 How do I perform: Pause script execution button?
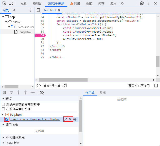pyautogui.click(x=4, y=92)
